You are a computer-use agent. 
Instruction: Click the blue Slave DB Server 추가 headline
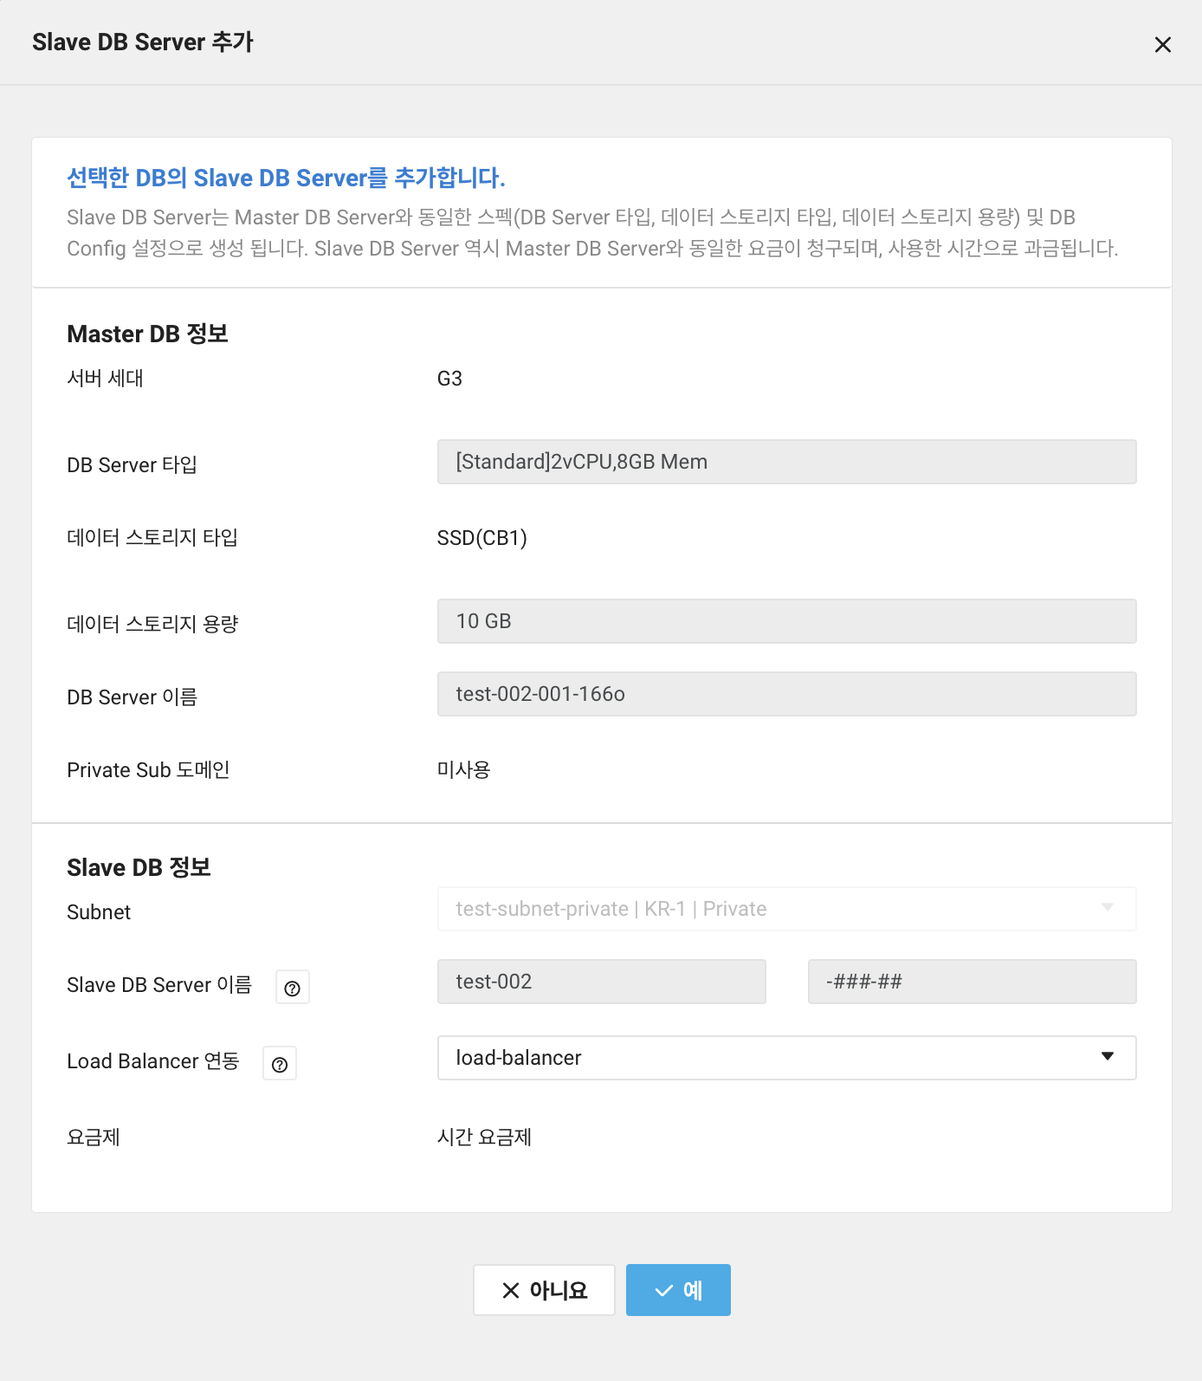[x=286, y=178]
